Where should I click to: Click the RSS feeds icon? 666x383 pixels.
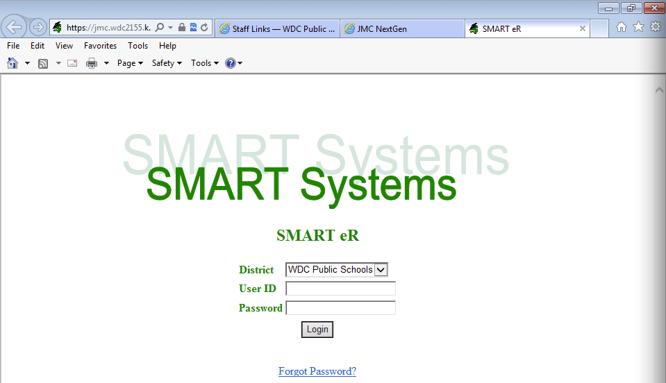pyautogui.click(x=43, y=64)
